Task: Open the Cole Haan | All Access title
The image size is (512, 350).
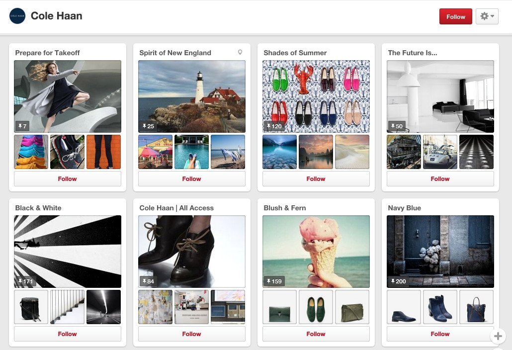Action: pos(176,208)
